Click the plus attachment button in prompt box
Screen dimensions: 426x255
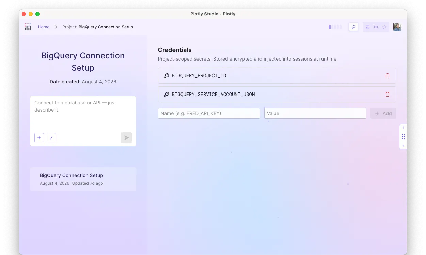39,138
